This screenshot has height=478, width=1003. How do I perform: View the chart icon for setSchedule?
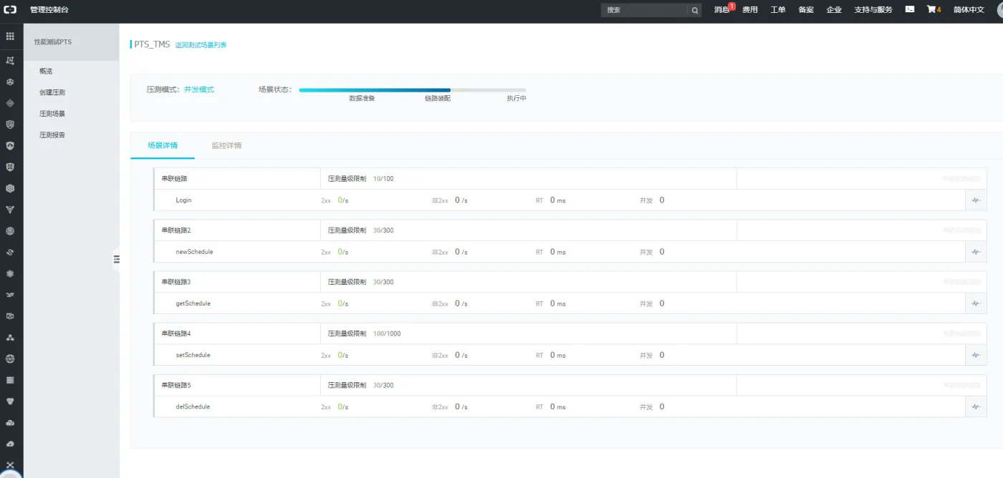(975, 355)
